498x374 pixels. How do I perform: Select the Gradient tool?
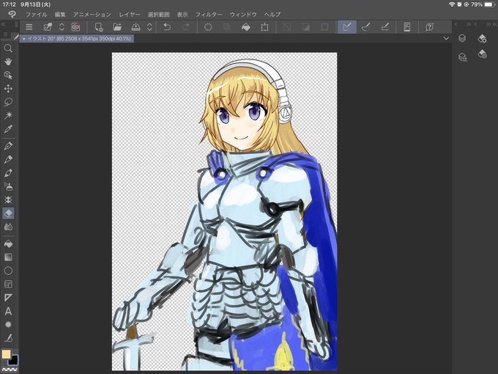pos(8,257)
